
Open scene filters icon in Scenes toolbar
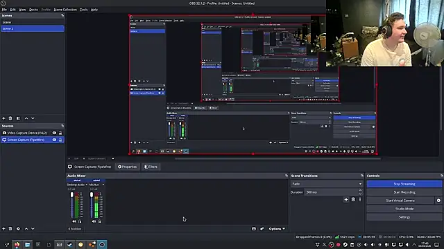[18, 118]
